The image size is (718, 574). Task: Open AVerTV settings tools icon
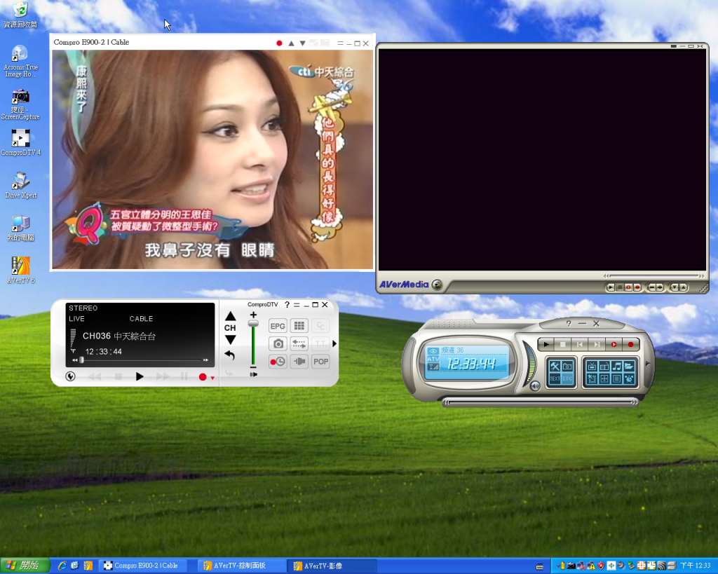click(x=555, y=366)
